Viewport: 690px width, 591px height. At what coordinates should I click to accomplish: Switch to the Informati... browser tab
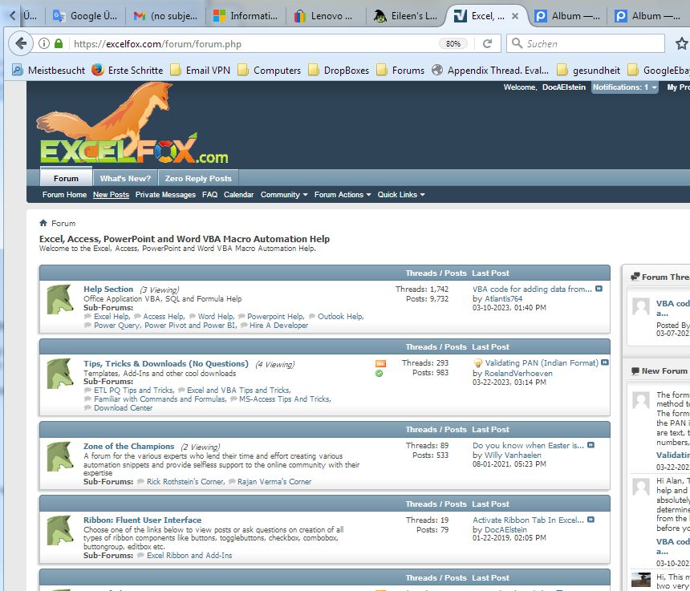[x=246, y=16]
